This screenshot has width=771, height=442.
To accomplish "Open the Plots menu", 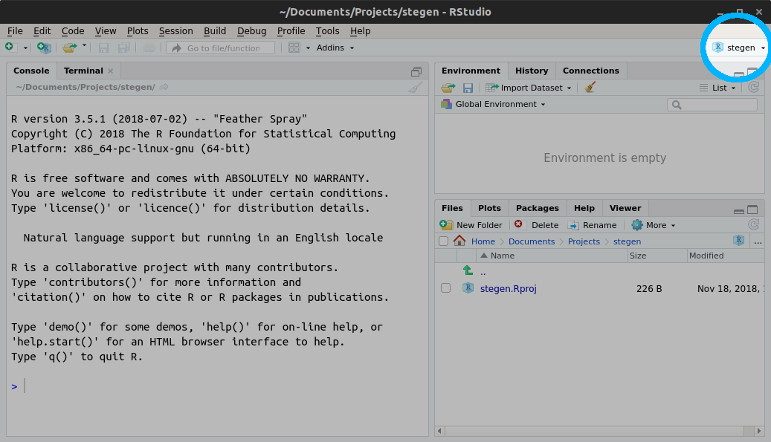I will point(138,31).
